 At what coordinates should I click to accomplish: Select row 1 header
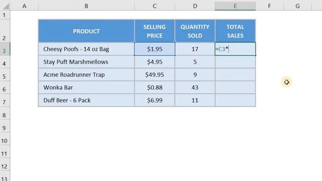click(5, 15)
